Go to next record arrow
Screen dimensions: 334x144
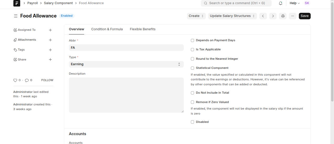pos(273,16)
